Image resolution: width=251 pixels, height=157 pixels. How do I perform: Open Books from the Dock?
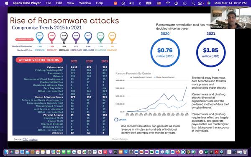pyautogui.click(x=120, y=152)
